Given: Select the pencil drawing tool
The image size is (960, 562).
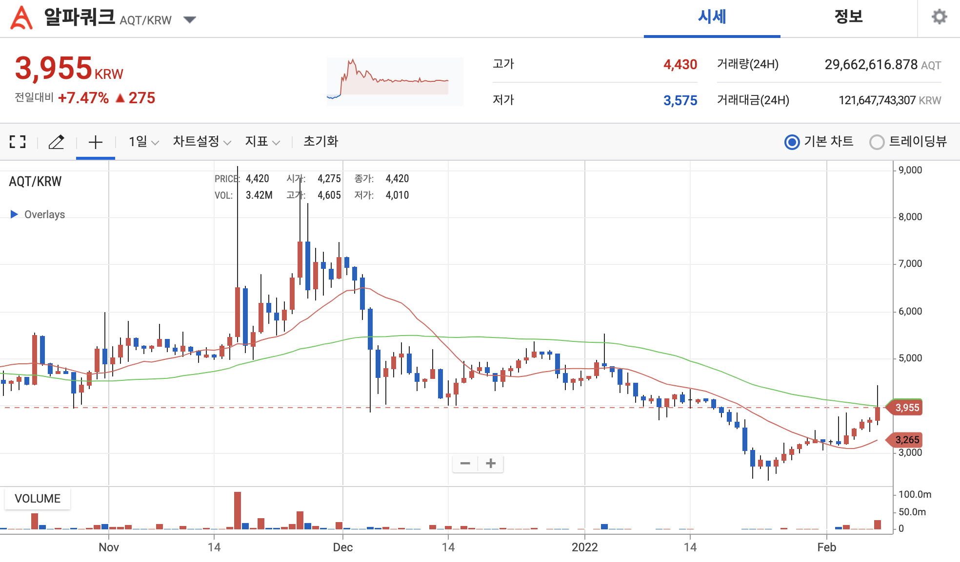Looking at the screenshot, I should tap(57, 142).
